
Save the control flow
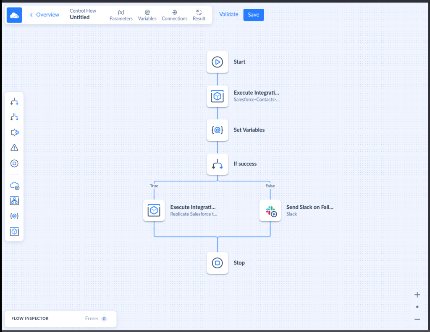254,15
